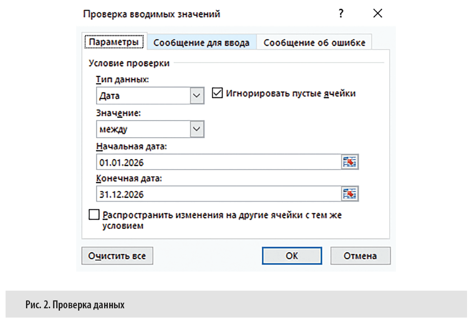Close the dialog with the X icon
This screenshot has width=474, height=325.
click(377, 13)
